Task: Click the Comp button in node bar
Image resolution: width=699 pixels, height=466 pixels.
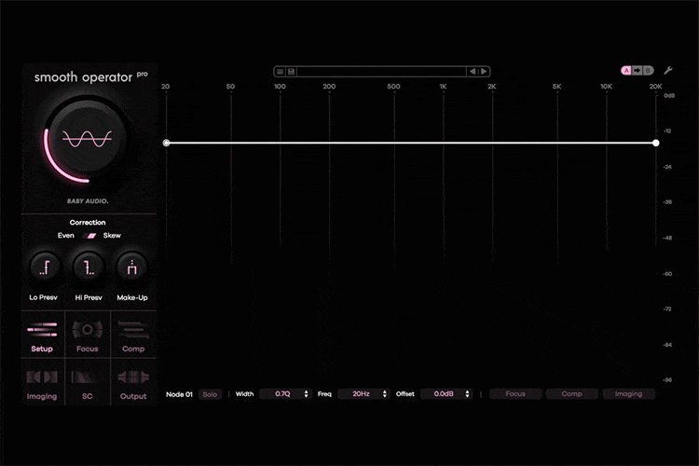Action: point(572,393)
